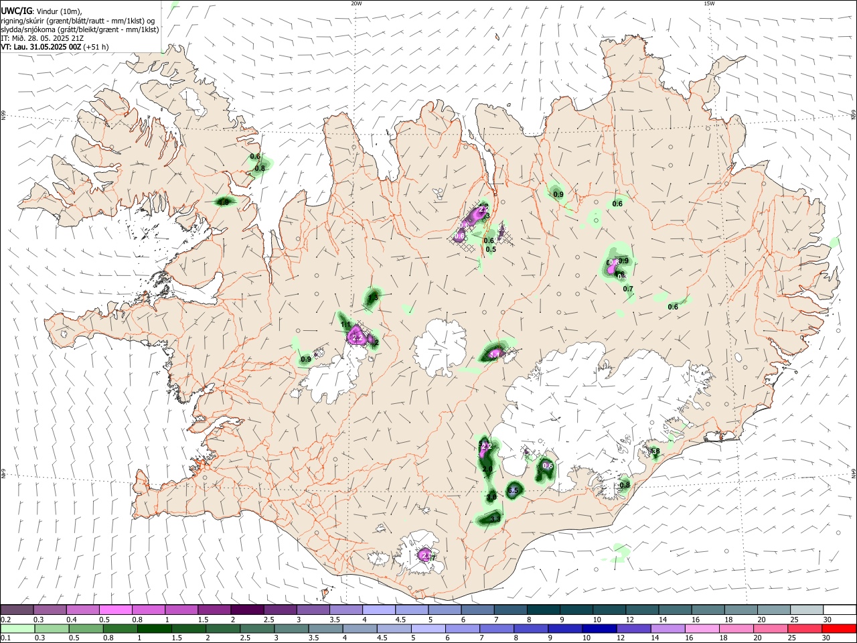Select the rain legend swatch between 25 and 30

pos(805,628)
